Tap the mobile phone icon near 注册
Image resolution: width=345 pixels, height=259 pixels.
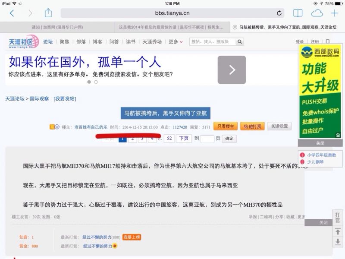(328, 41)
